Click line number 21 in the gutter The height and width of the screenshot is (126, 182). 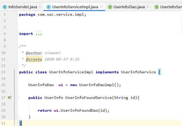tap(4, 123)
